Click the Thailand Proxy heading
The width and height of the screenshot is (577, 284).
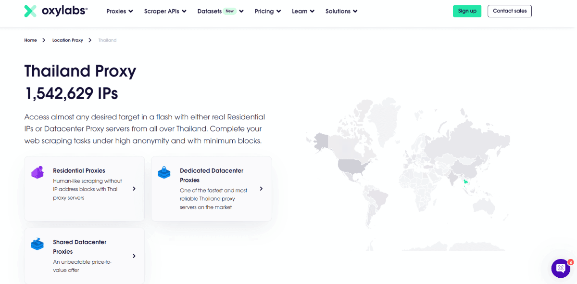pos(80,71)
